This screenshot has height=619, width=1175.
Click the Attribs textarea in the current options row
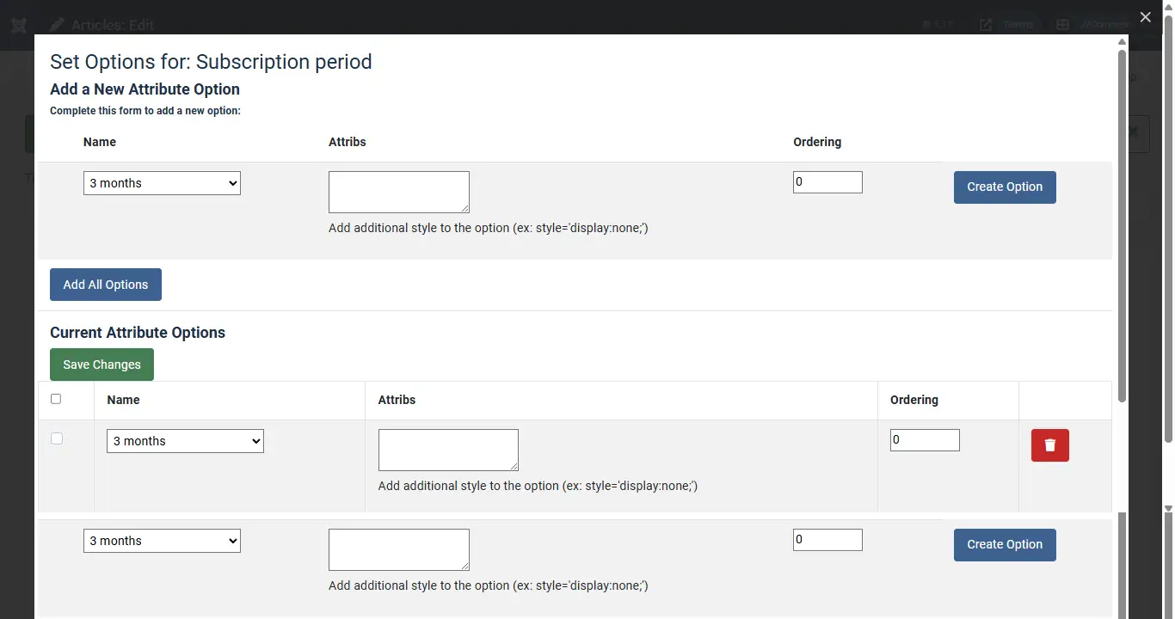point(448,450)
